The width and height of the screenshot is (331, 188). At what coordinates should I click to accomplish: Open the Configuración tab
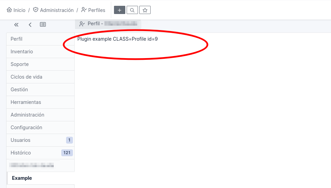tap(40, 127)
